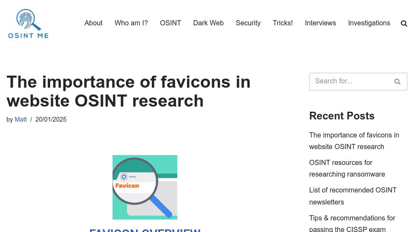Go to Investigations section

point(369,23)
